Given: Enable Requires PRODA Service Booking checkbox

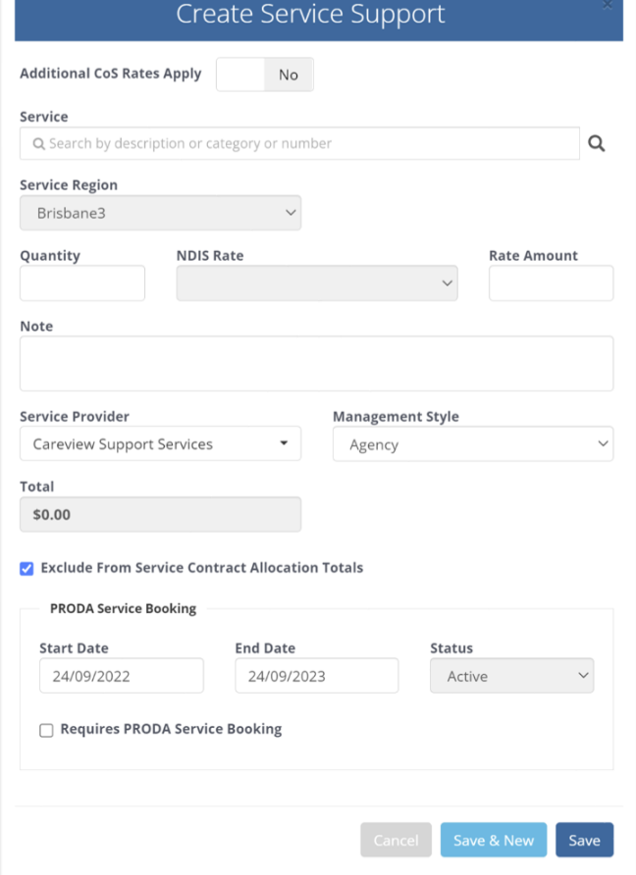Looking at the screenshot, I should pyautogui.click(x=46, y=730).
